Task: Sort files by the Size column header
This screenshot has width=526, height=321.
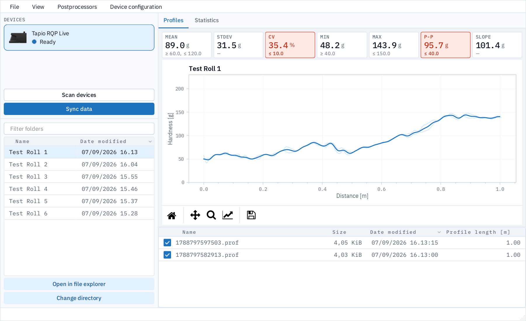Action: tap(339, 232)
